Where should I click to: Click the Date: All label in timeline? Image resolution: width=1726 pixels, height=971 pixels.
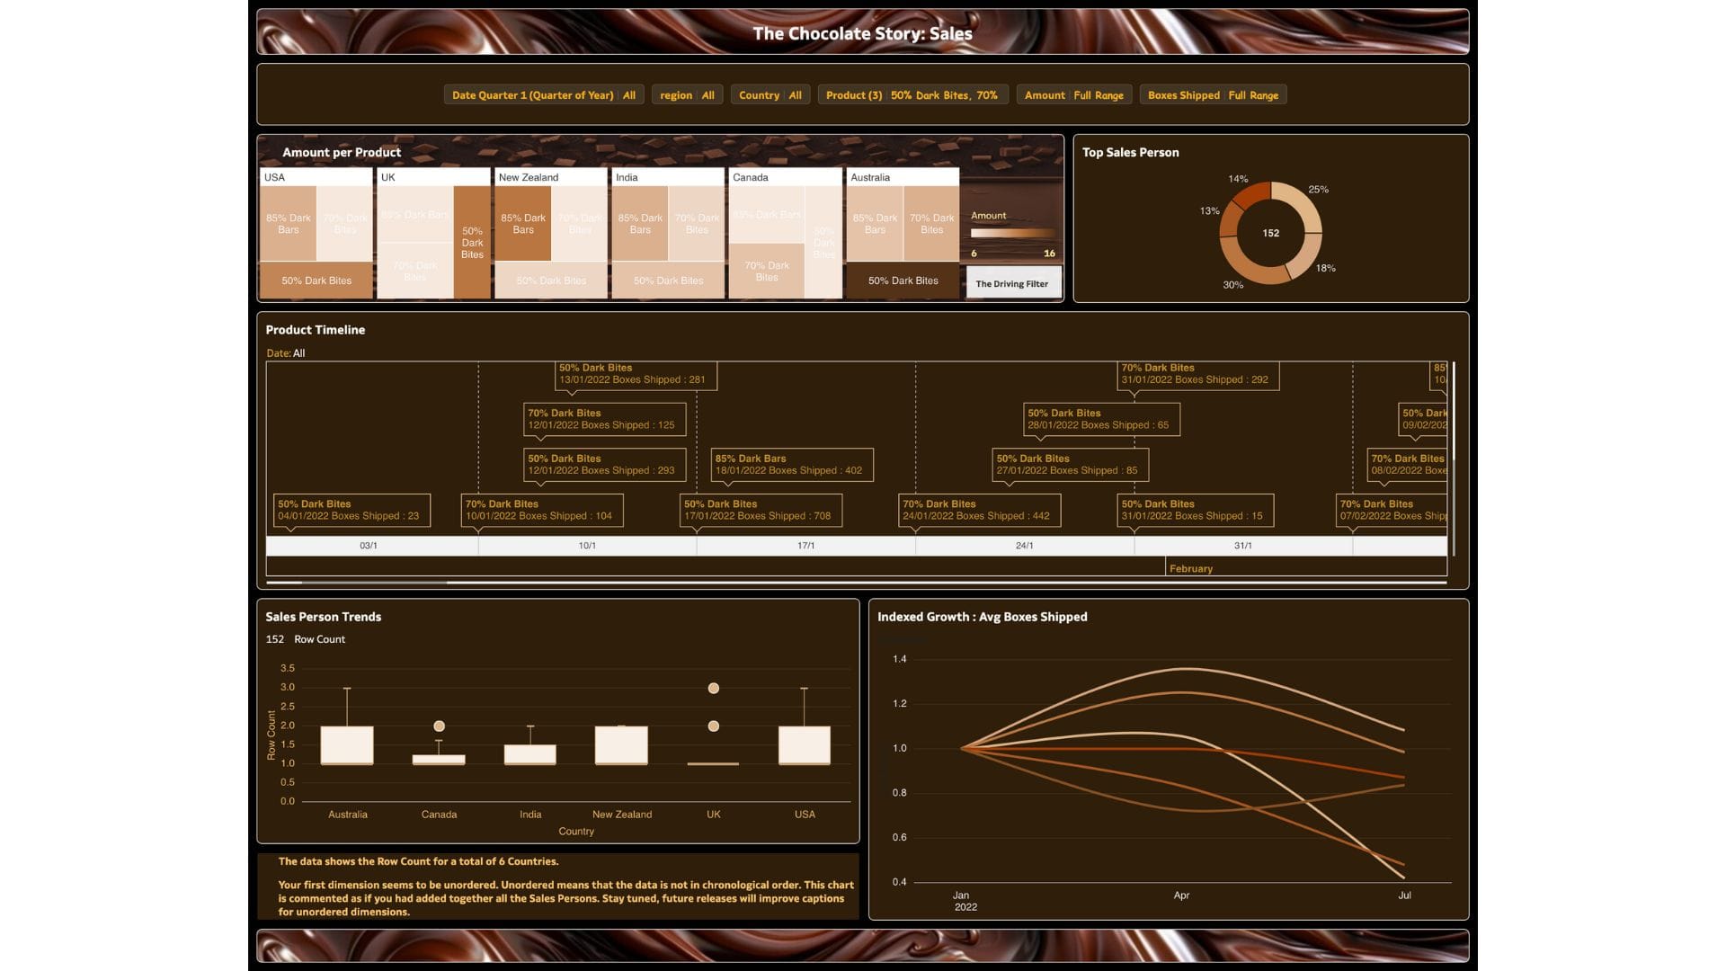[285, 353]
